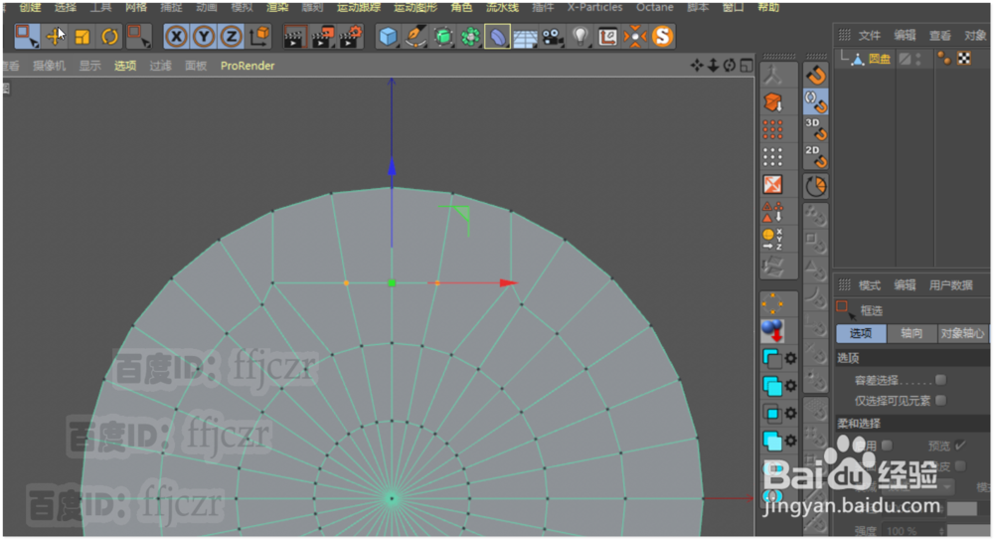Click the viewport zoom navigation icon
Image resolution: width=994 pixels, height=540 pixels.
point(713,66)
